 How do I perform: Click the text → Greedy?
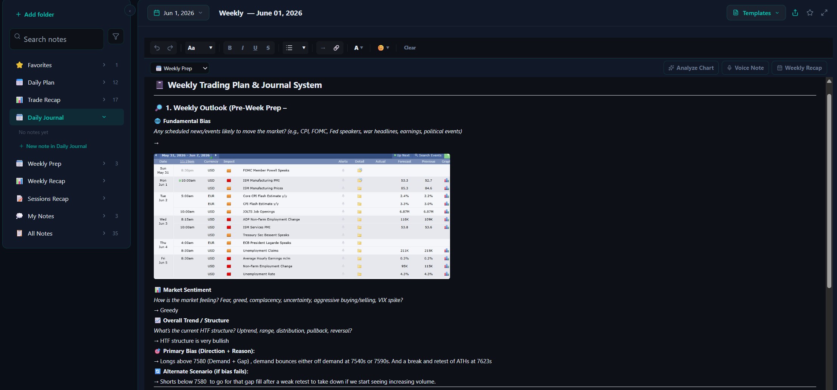tap(166, 310)
